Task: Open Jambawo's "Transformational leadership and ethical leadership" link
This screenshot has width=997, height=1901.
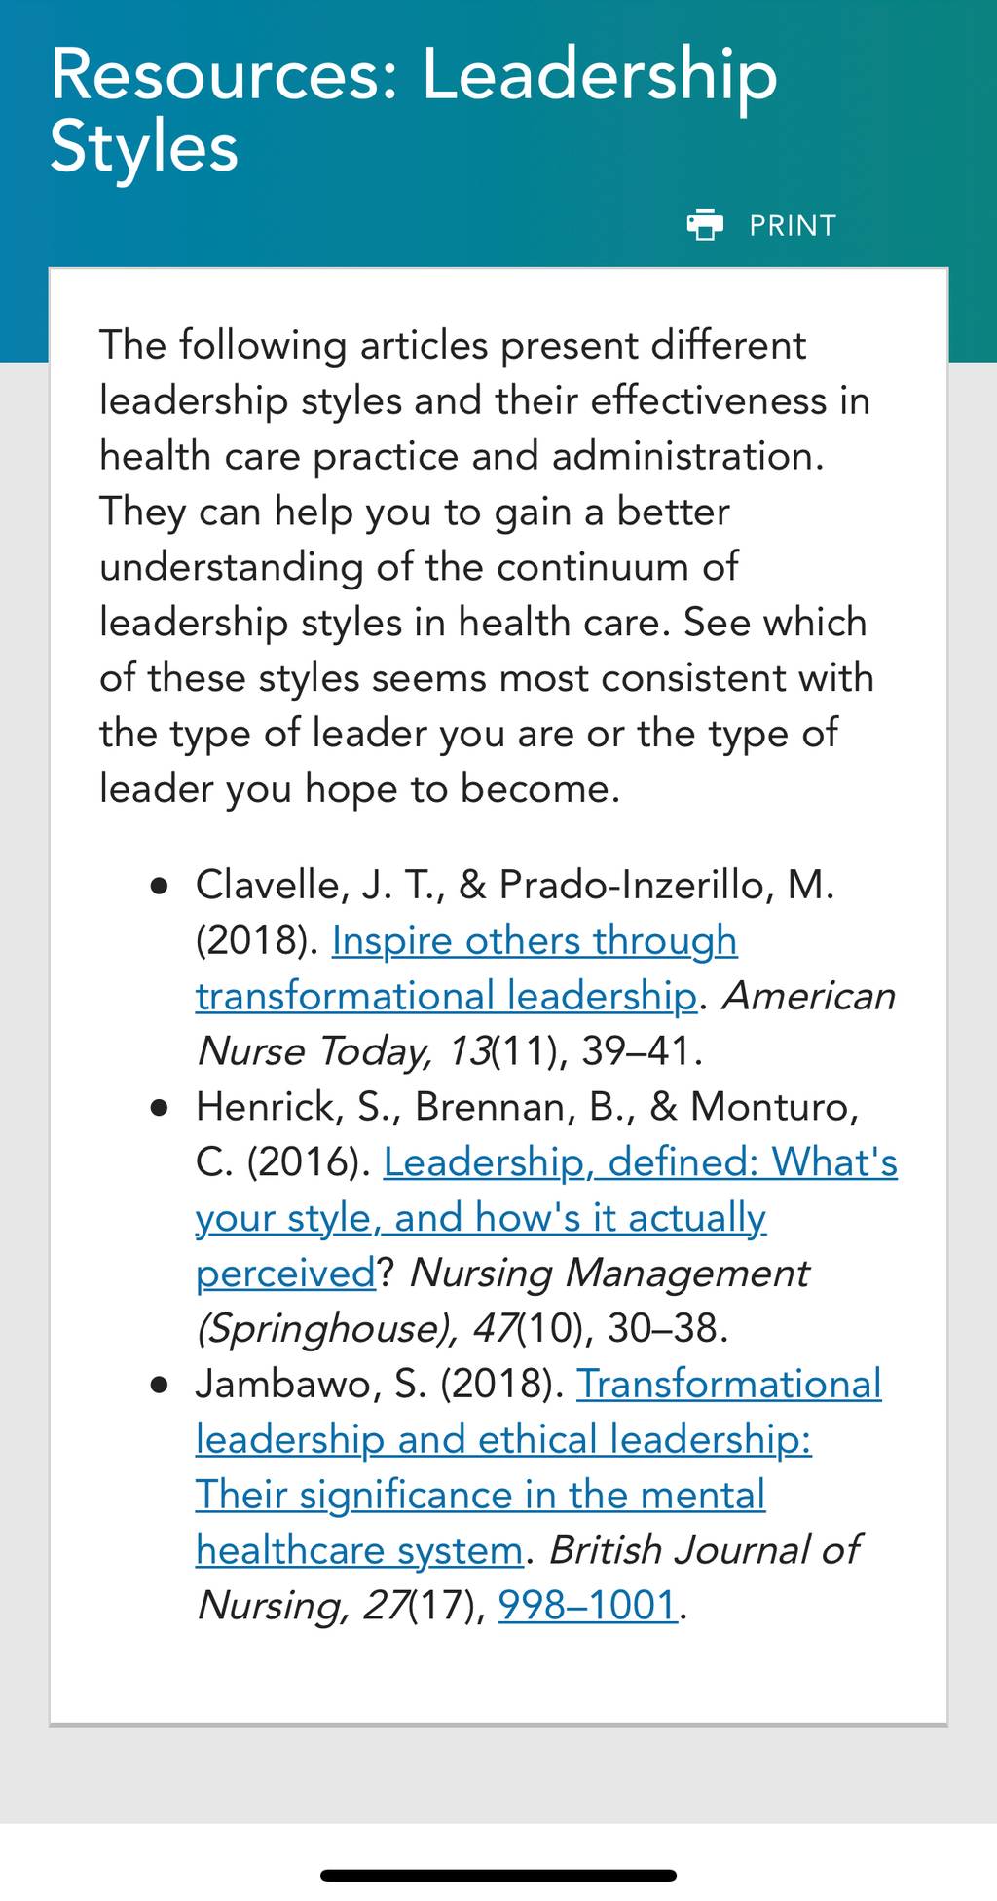Action: click(x=538, y=1466)
